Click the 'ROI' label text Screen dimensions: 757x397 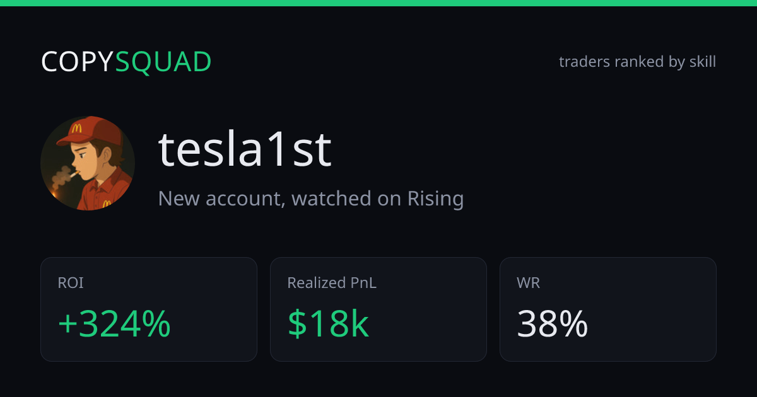(x=71, y=284)
